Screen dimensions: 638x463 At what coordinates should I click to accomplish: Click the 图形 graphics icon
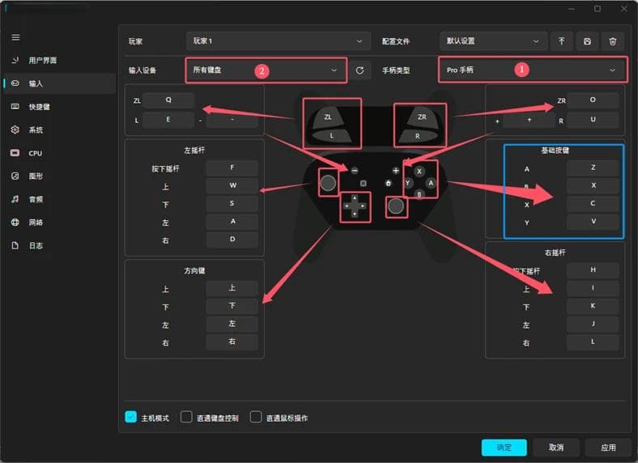pos(15,176)
